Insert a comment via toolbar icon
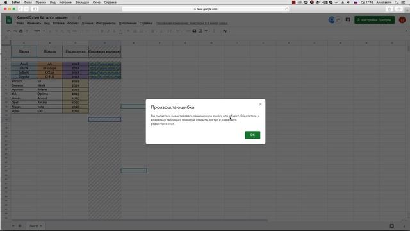 [x=194, y=31]
